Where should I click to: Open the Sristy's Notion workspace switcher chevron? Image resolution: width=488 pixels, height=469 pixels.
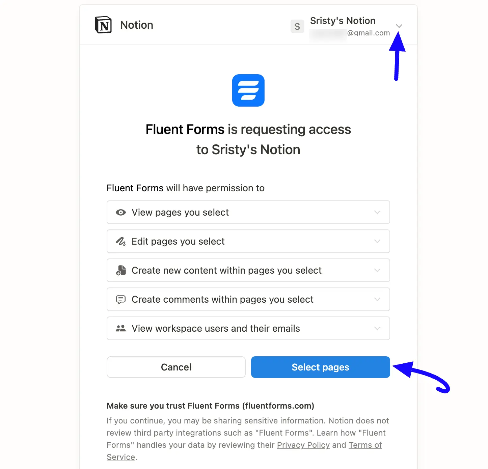tap(399, 26)
